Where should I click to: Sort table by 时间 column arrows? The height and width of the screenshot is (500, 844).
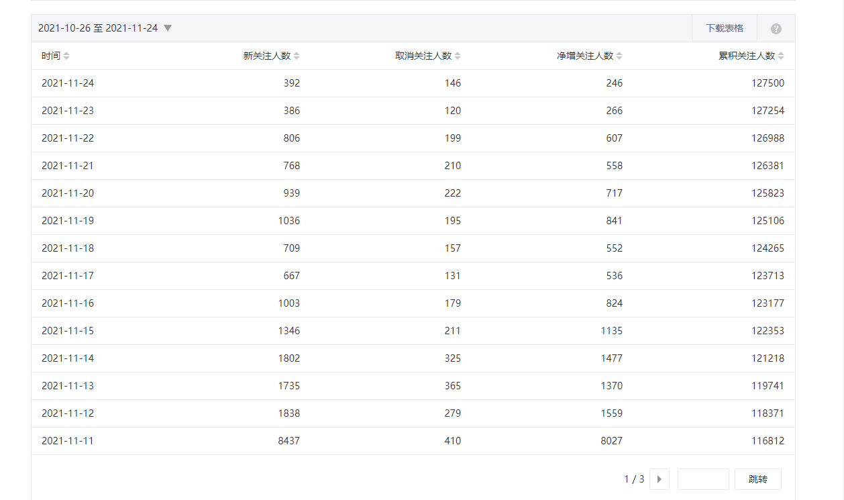coord(66,56)
